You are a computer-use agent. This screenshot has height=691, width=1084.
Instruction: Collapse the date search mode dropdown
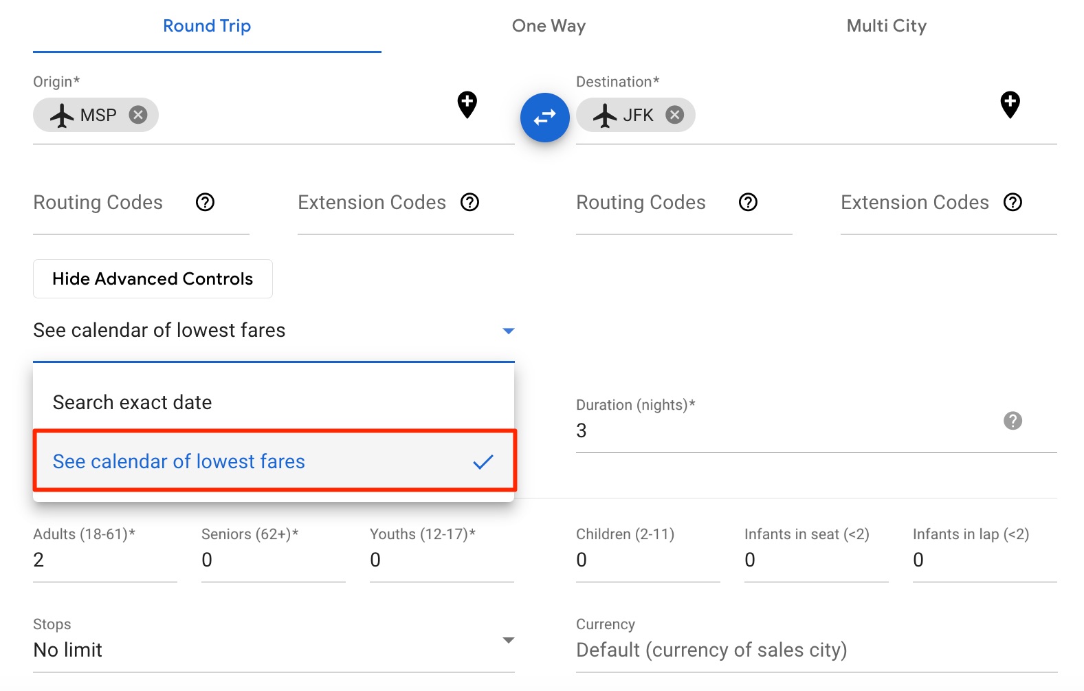pos(508,331)
